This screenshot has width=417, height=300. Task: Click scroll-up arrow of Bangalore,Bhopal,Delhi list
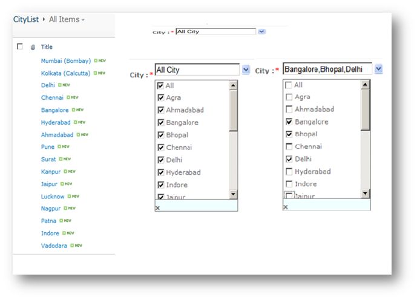pyautogui.click(x=365, y=85)
